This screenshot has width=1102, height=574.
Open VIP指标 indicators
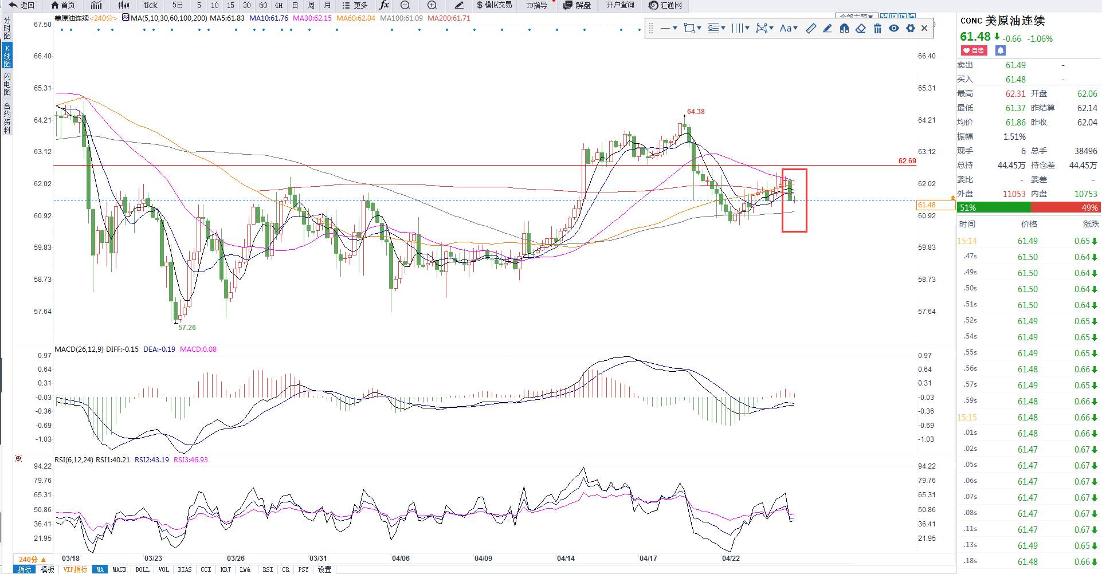75,569
